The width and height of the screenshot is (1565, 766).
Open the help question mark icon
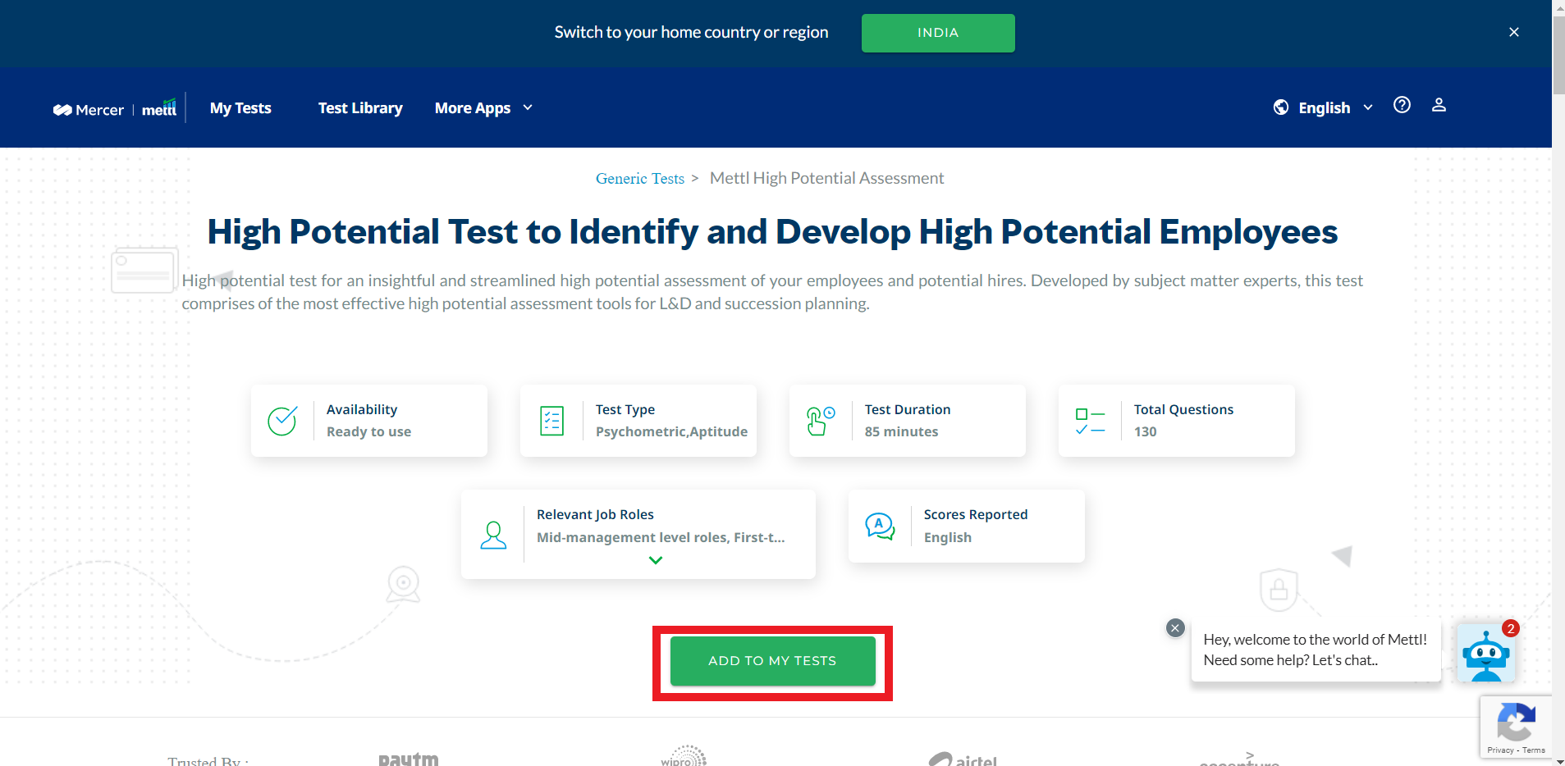pyautogui.click(x=1402, y=105)
